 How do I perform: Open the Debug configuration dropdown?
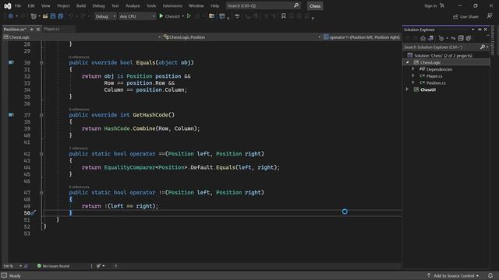(105, 16)
